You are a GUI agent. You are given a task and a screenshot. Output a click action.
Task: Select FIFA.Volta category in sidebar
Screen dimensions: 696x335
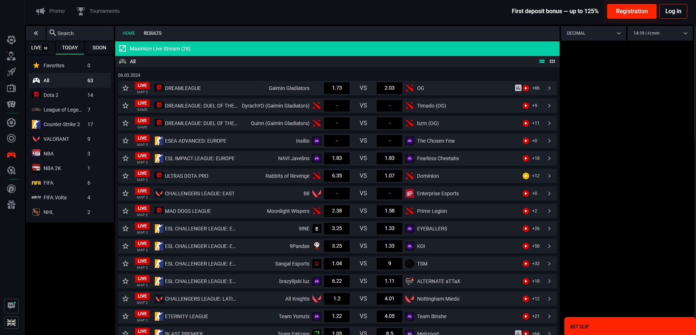pos(69,197)
